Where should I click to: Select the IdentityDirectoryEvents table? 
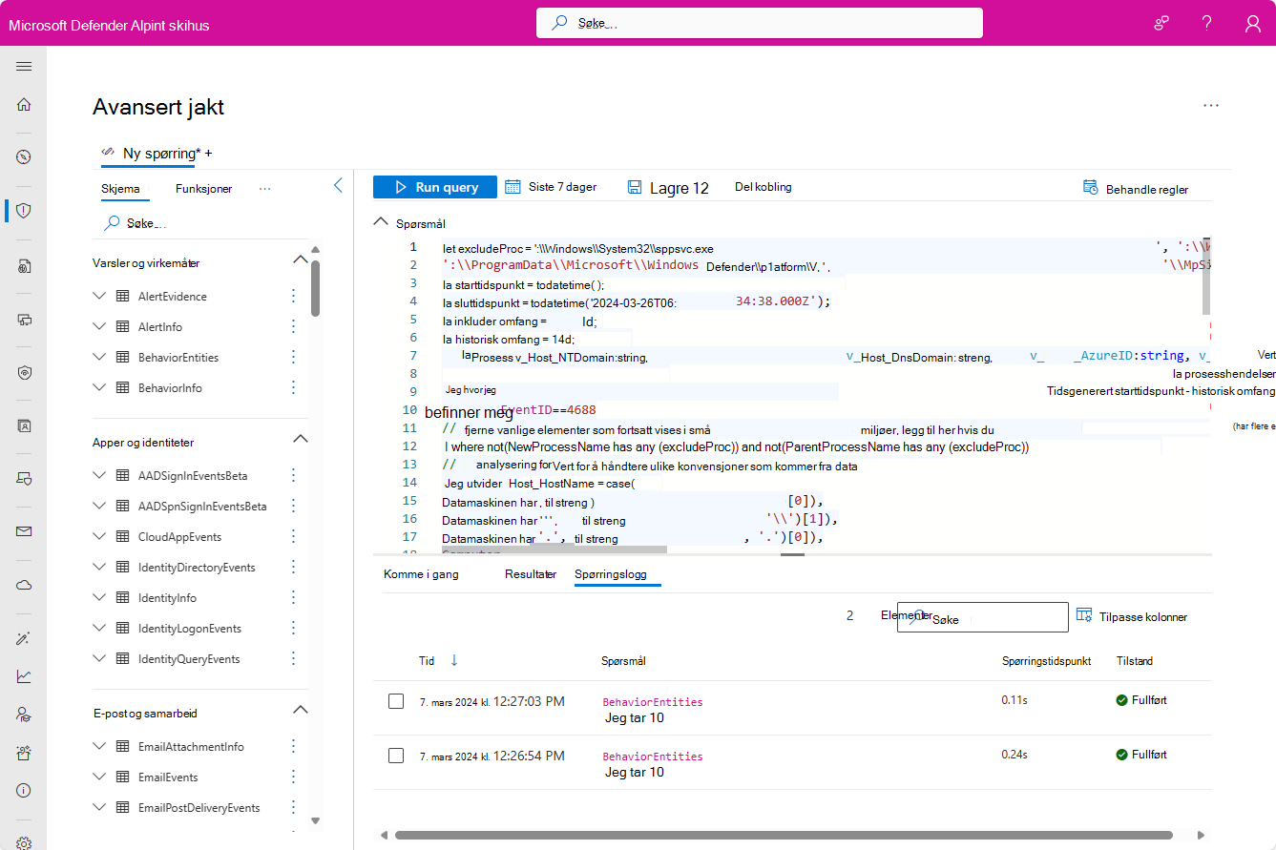(197, 568)
